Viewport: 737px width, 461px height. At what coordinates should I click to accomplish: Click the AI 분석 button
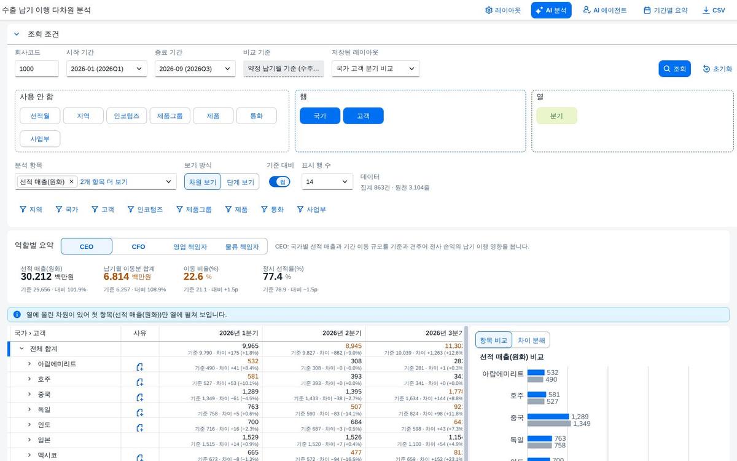[x=551, y=10]
